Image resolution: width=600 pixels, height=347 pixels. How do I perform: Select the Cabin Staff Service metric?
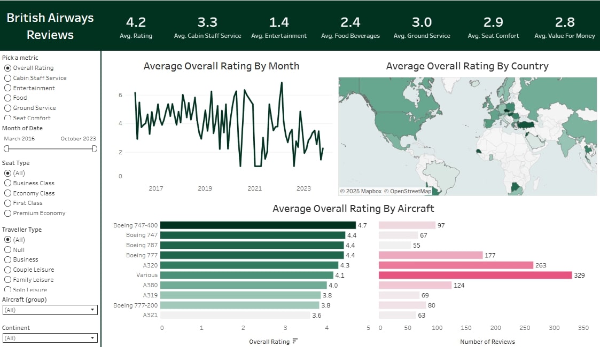tap(7, 78)
